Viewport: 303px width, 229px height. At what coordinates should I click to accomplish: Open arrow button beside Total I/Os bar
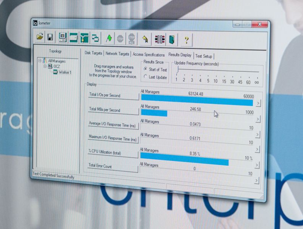(x=258, y=103)
